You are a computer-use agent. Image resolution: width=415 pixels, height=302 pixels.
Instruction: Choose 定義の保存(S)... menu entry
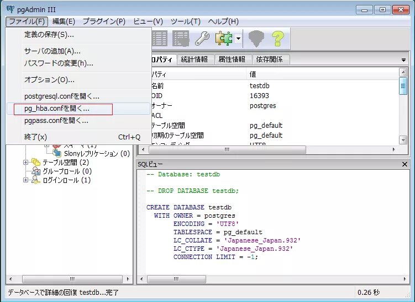(78, 35)
